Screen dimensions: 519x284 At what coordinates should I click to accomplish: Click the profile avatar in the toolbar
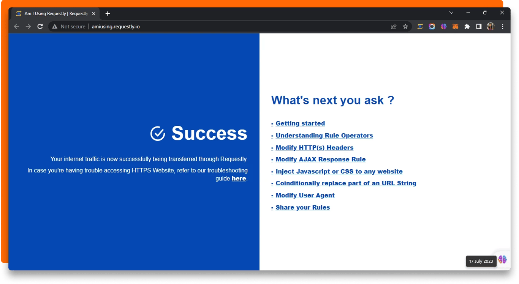(491, 27)
